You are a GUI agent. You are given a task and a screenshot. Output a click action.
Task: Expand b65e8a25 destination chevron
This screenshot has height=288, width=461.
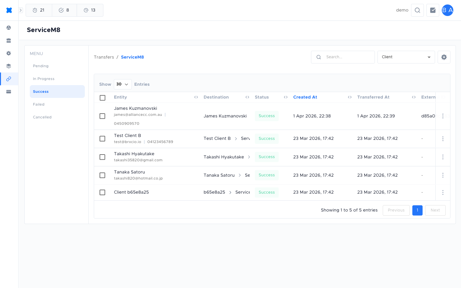[x=230, y=192]
